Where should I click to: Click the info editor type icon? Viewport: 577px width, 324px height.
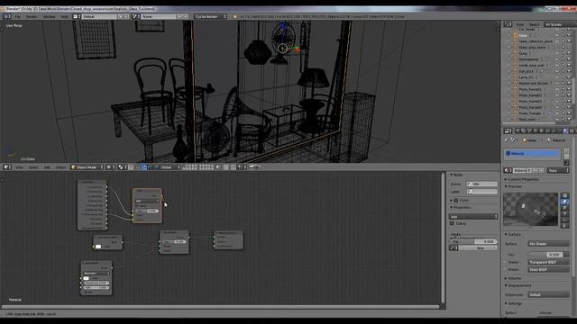[6, 16]
